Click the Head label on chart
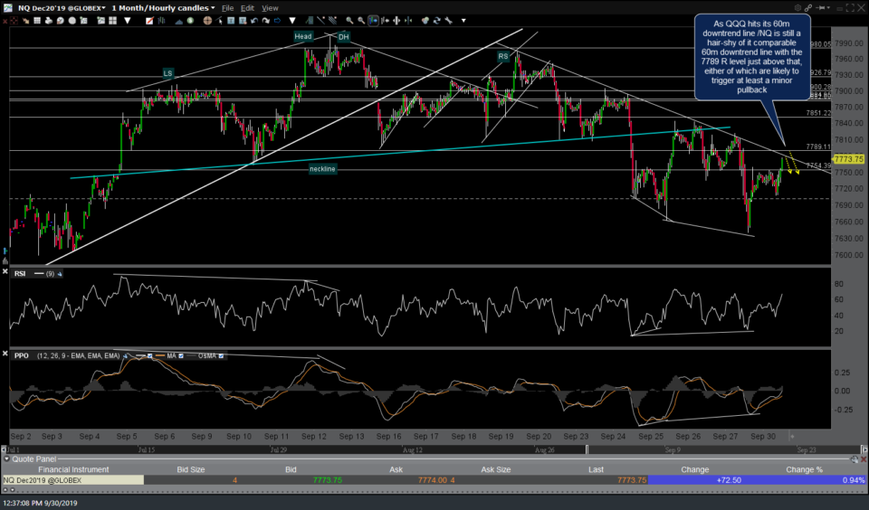Image resolution: width=869 pixels, height=510 pixels. [303, 36]
